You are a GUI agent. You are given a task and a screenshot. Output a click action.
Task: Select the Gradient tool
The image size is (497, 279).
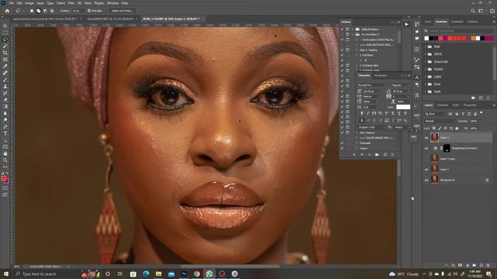5,106
